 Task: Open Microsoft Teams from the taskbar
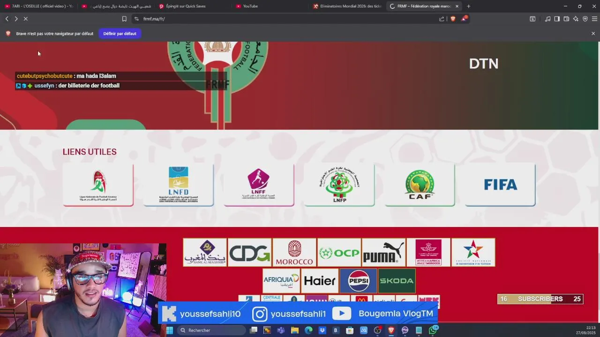click(x=281, y=330)
